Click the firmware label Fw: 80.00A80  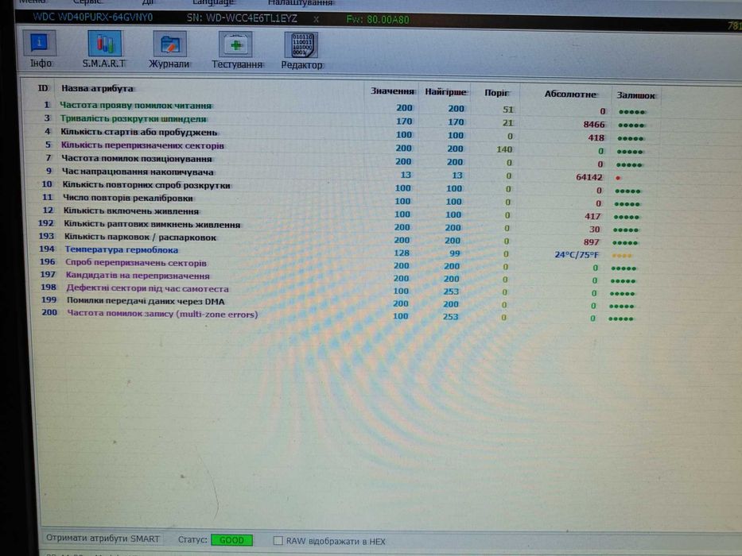coord(377,19)
